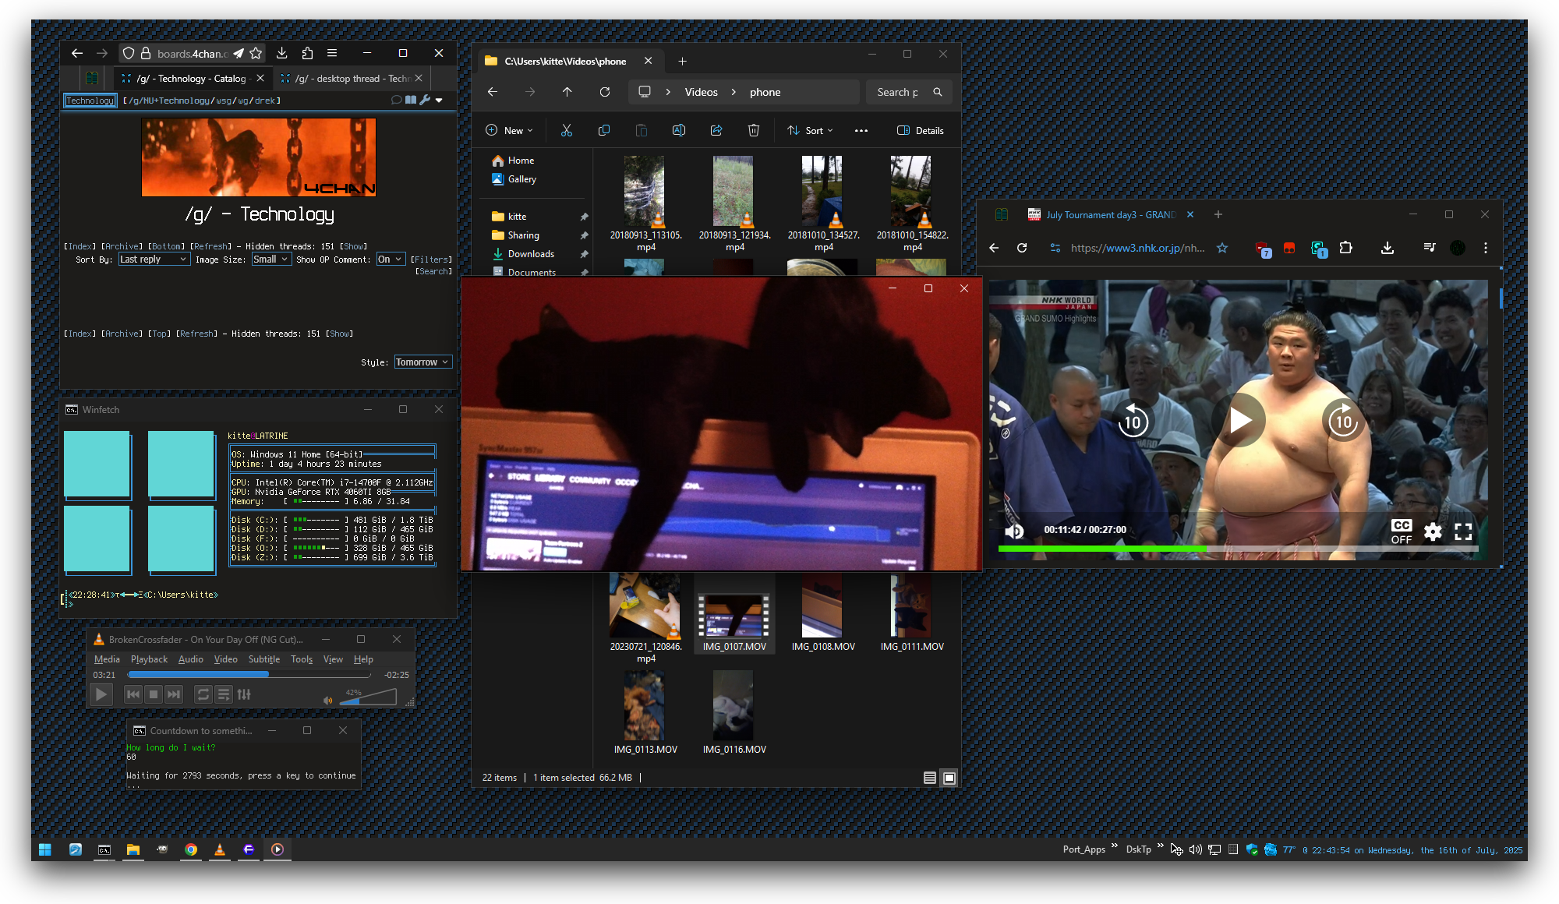This screenshot has height=904, width=1559.
Task: Skip forward 10 seconds in NHK video
Action: pyautogui.click(x=1343, y=421)
